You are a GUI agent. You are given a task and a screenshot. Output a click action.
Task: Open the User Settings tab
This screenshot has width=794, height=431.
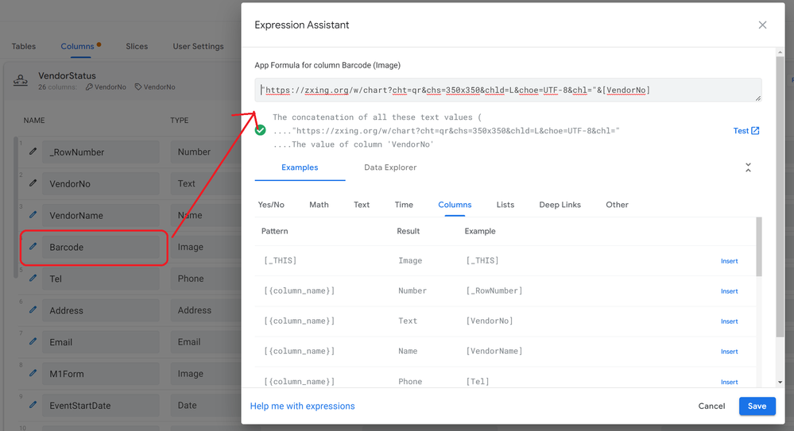198,46
